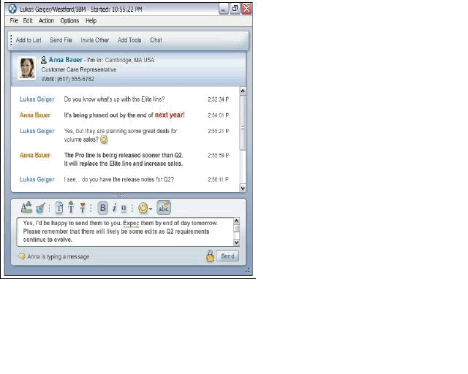The image size is (468, 374).
Task: Click the message input scrollbar thumb
Action: coord(236,229)
